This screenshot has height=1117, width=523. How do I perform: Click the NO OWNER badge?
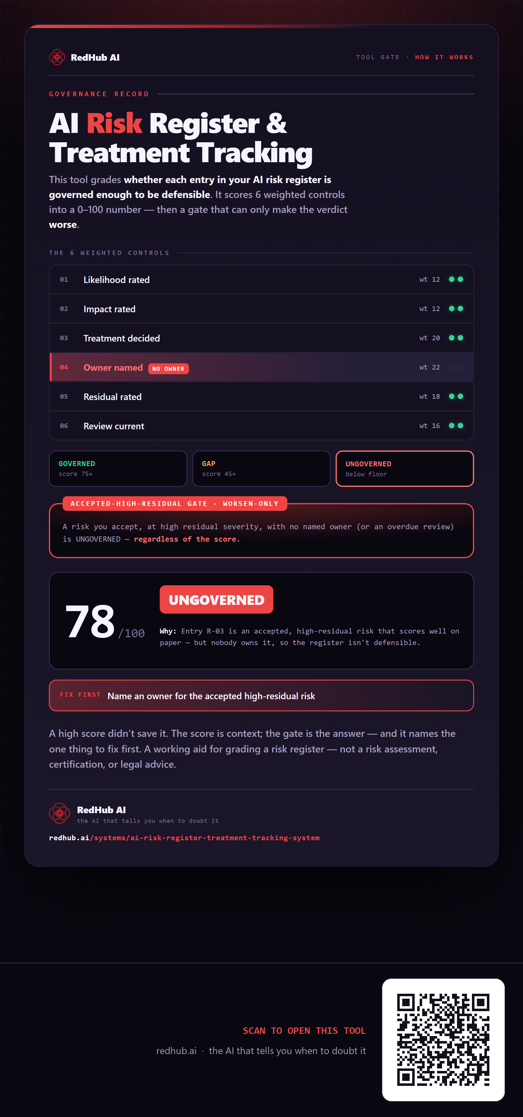(168, 369)
